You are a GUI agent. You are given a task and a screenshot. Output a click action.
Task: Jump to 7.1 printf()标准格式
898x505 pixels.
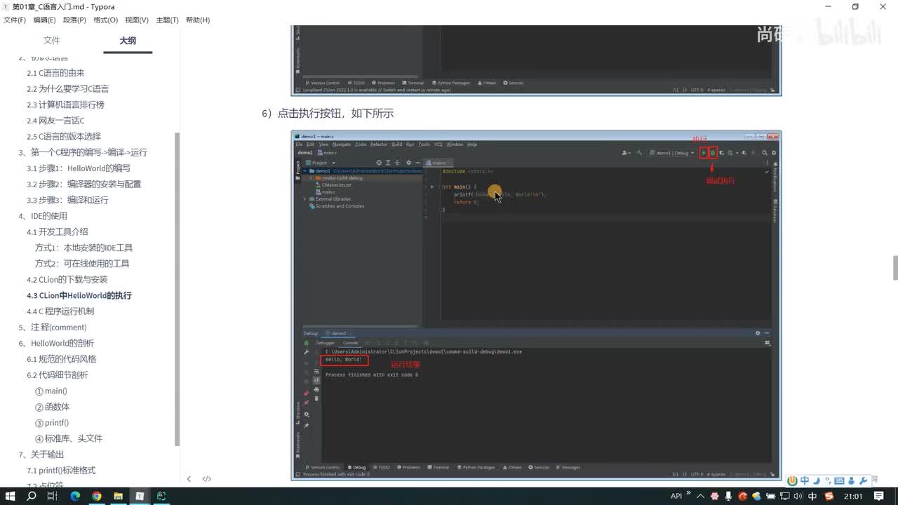61,471
